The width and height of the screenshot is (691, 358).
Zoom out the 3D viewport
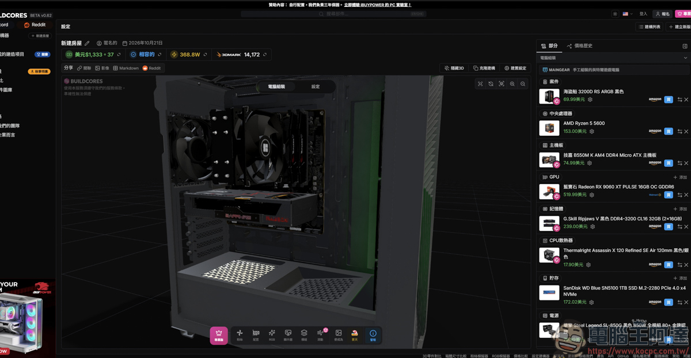coord(523,84)
